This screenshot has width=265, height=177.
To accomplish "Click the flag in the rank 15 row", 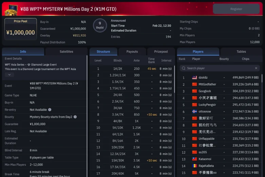I will click(x=195, y=173).
